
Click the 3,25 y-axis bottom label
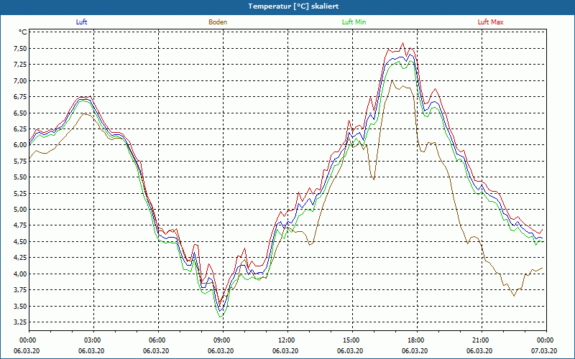pos(19,322)
